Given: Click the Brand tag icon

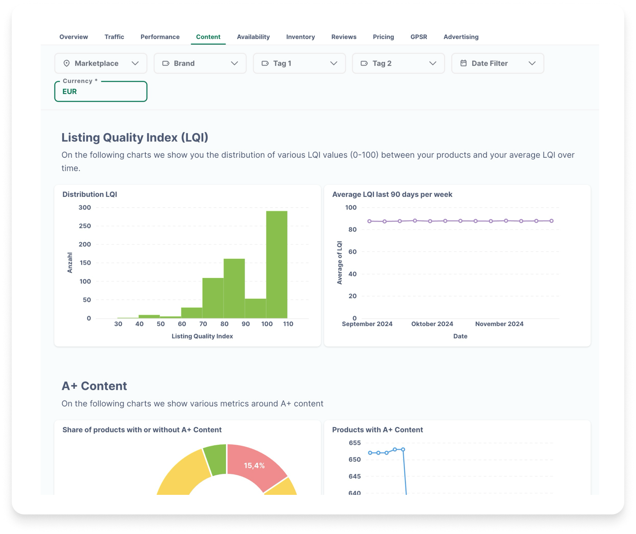Looking at the screenshot, I should [x=166, y=63].
